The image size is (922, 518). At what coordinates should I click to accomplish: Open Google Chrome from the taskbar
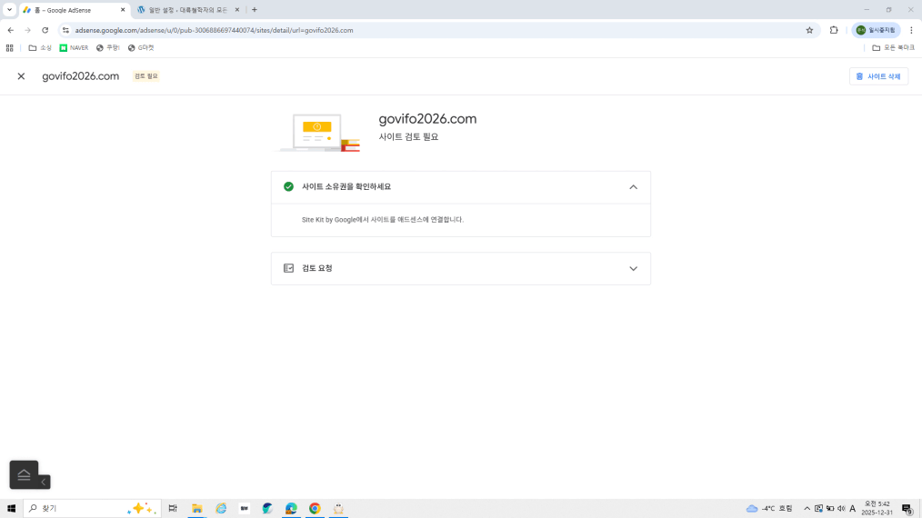coord(315,509)
